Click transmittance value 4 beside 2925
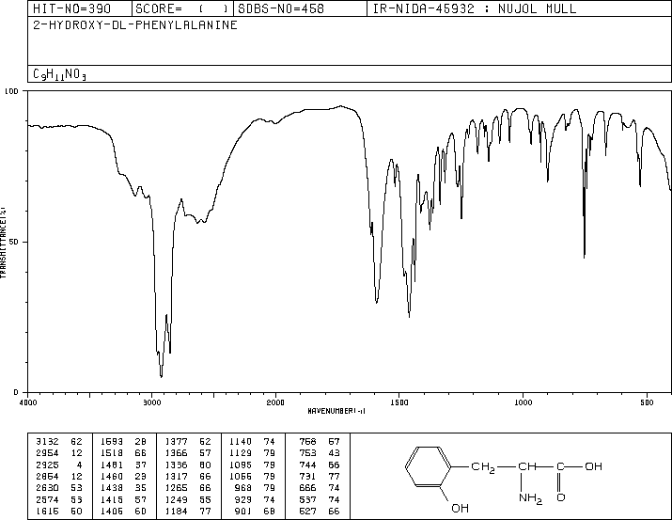This screenshot has height=520, width=672. [x=80, y=465]
